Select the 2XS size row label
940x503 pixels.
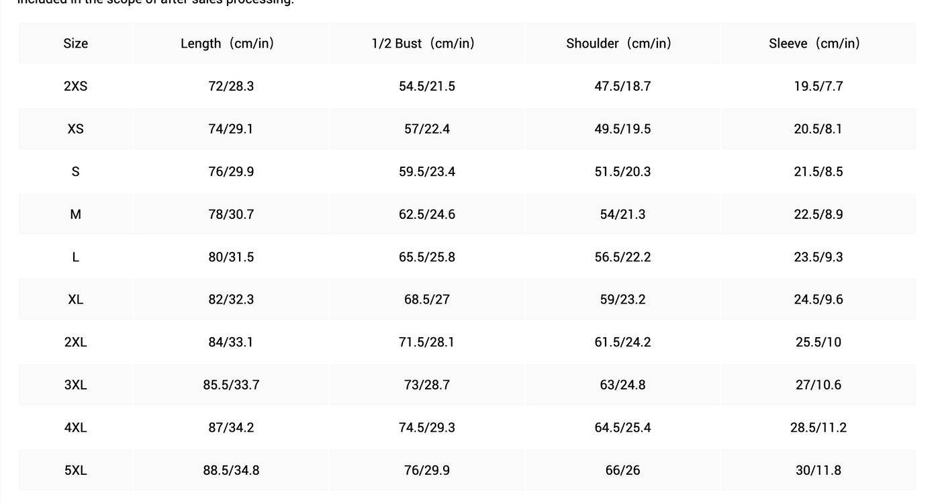point(76,86)
